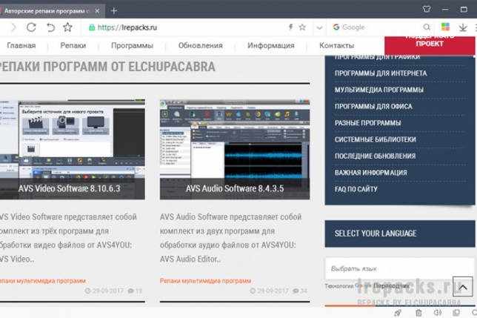Click the comments count under AVS Video card
This screenshot has height=318, width=477.
(135, 291)
